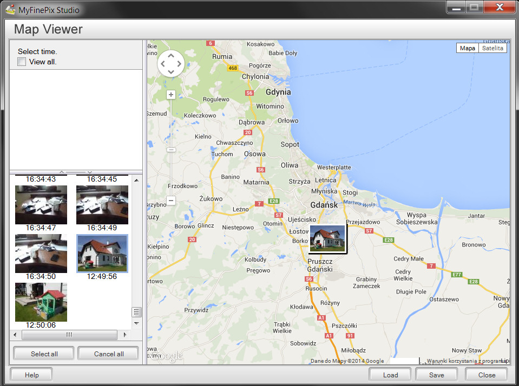Click the Select all button
This screenshot has width=519, height=386.
[x=44, y=354]
